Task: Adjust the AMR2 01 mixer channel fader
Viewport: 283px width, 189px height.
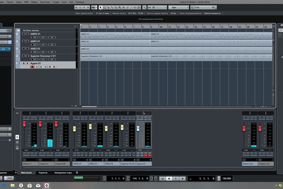Action: (74, 129)
